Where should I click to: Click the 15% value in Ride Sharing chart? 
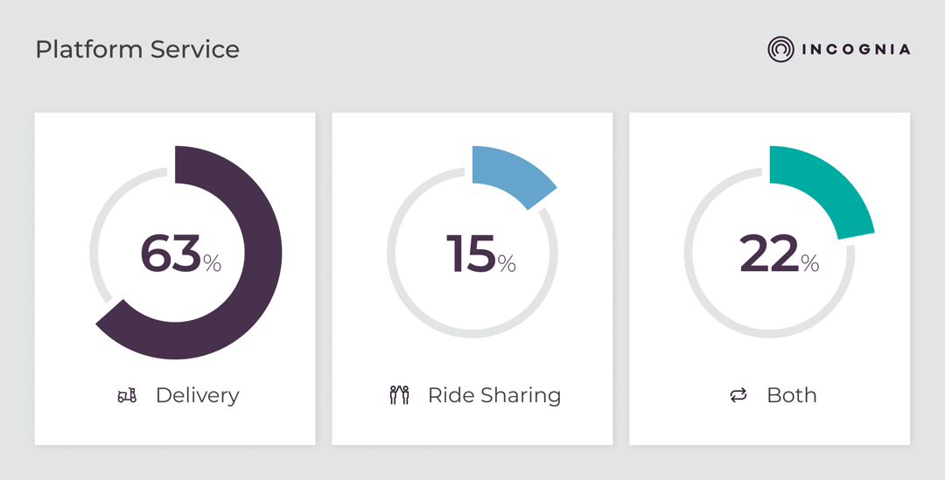472,254
